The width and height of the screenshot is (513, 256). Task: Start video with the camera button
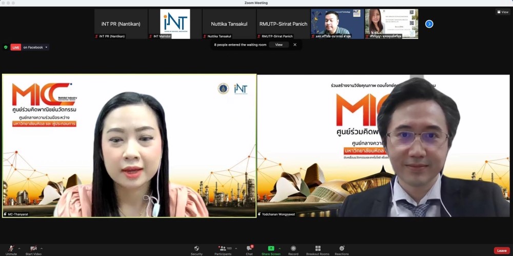pos(33,249)
